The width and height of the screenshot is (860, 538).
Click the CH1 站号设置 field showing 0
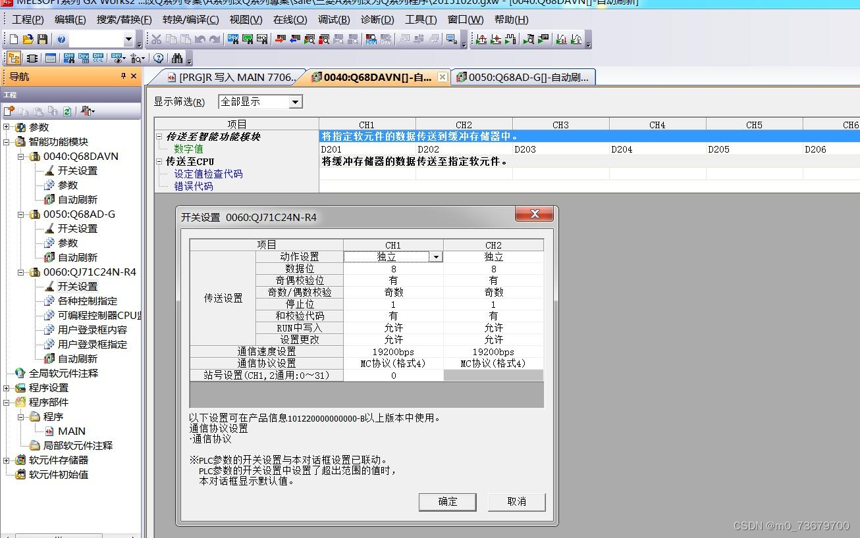pyautogui.click(x=393, y=376)
